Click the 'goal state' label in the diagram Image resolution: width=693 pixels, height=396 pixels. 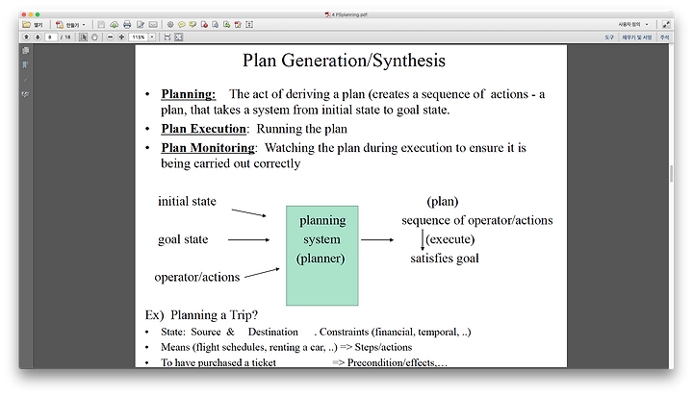click(x=183, y=239)
